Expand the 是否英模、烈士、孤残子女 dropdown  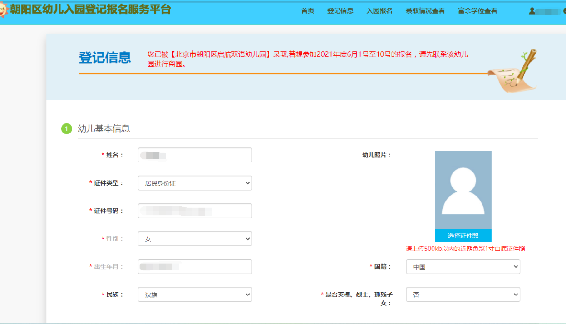click(463, 295)
